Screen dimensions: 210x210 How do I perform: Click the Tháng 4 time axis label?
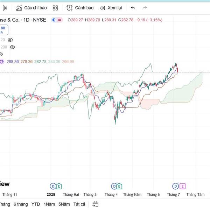[111, 195]
